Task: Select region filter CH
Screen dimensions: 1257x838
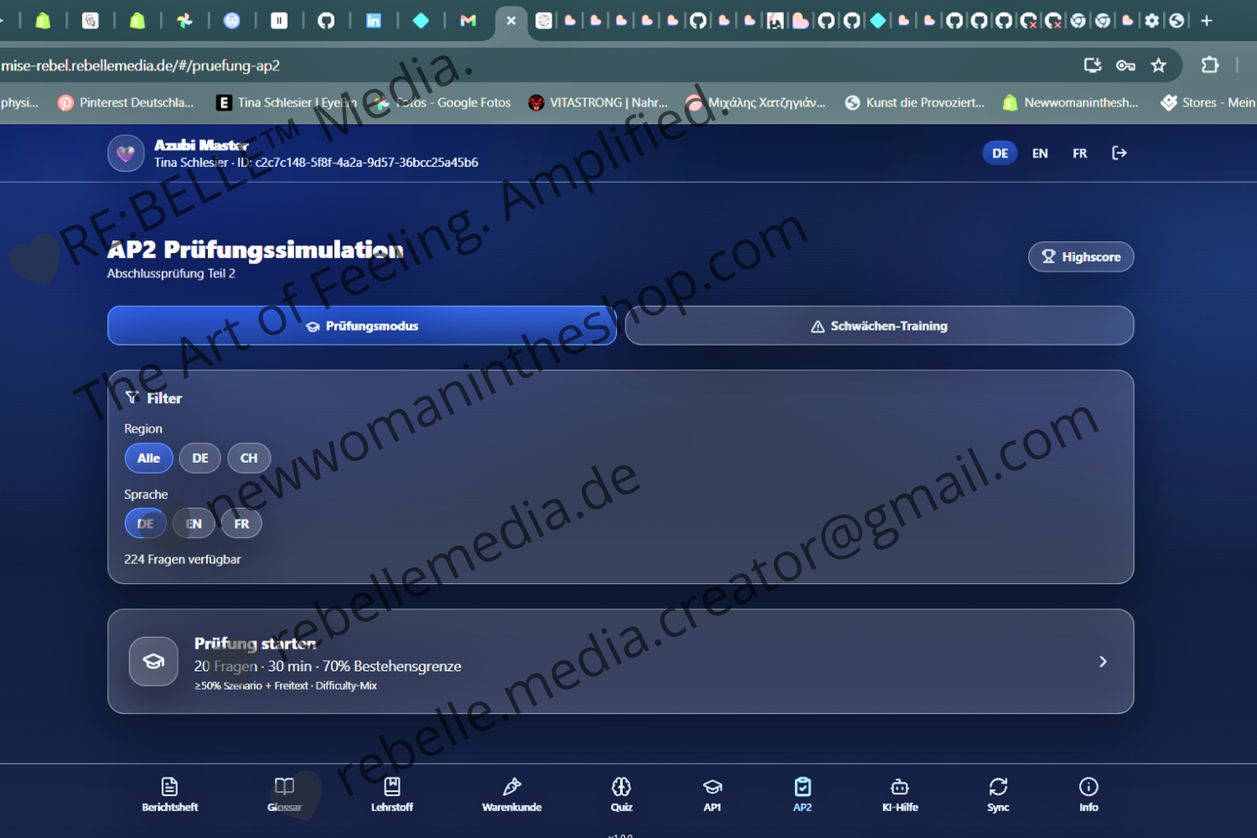Action: pyautogui.click(x=249, y=458)
